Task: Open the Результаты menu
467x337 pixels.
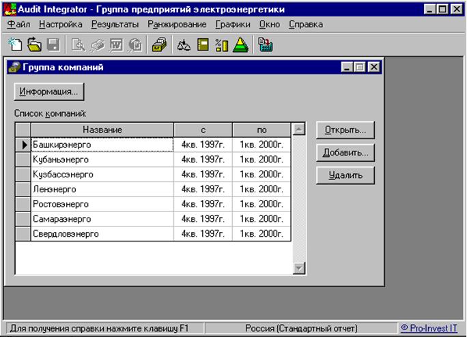Action: pos(115,24)
